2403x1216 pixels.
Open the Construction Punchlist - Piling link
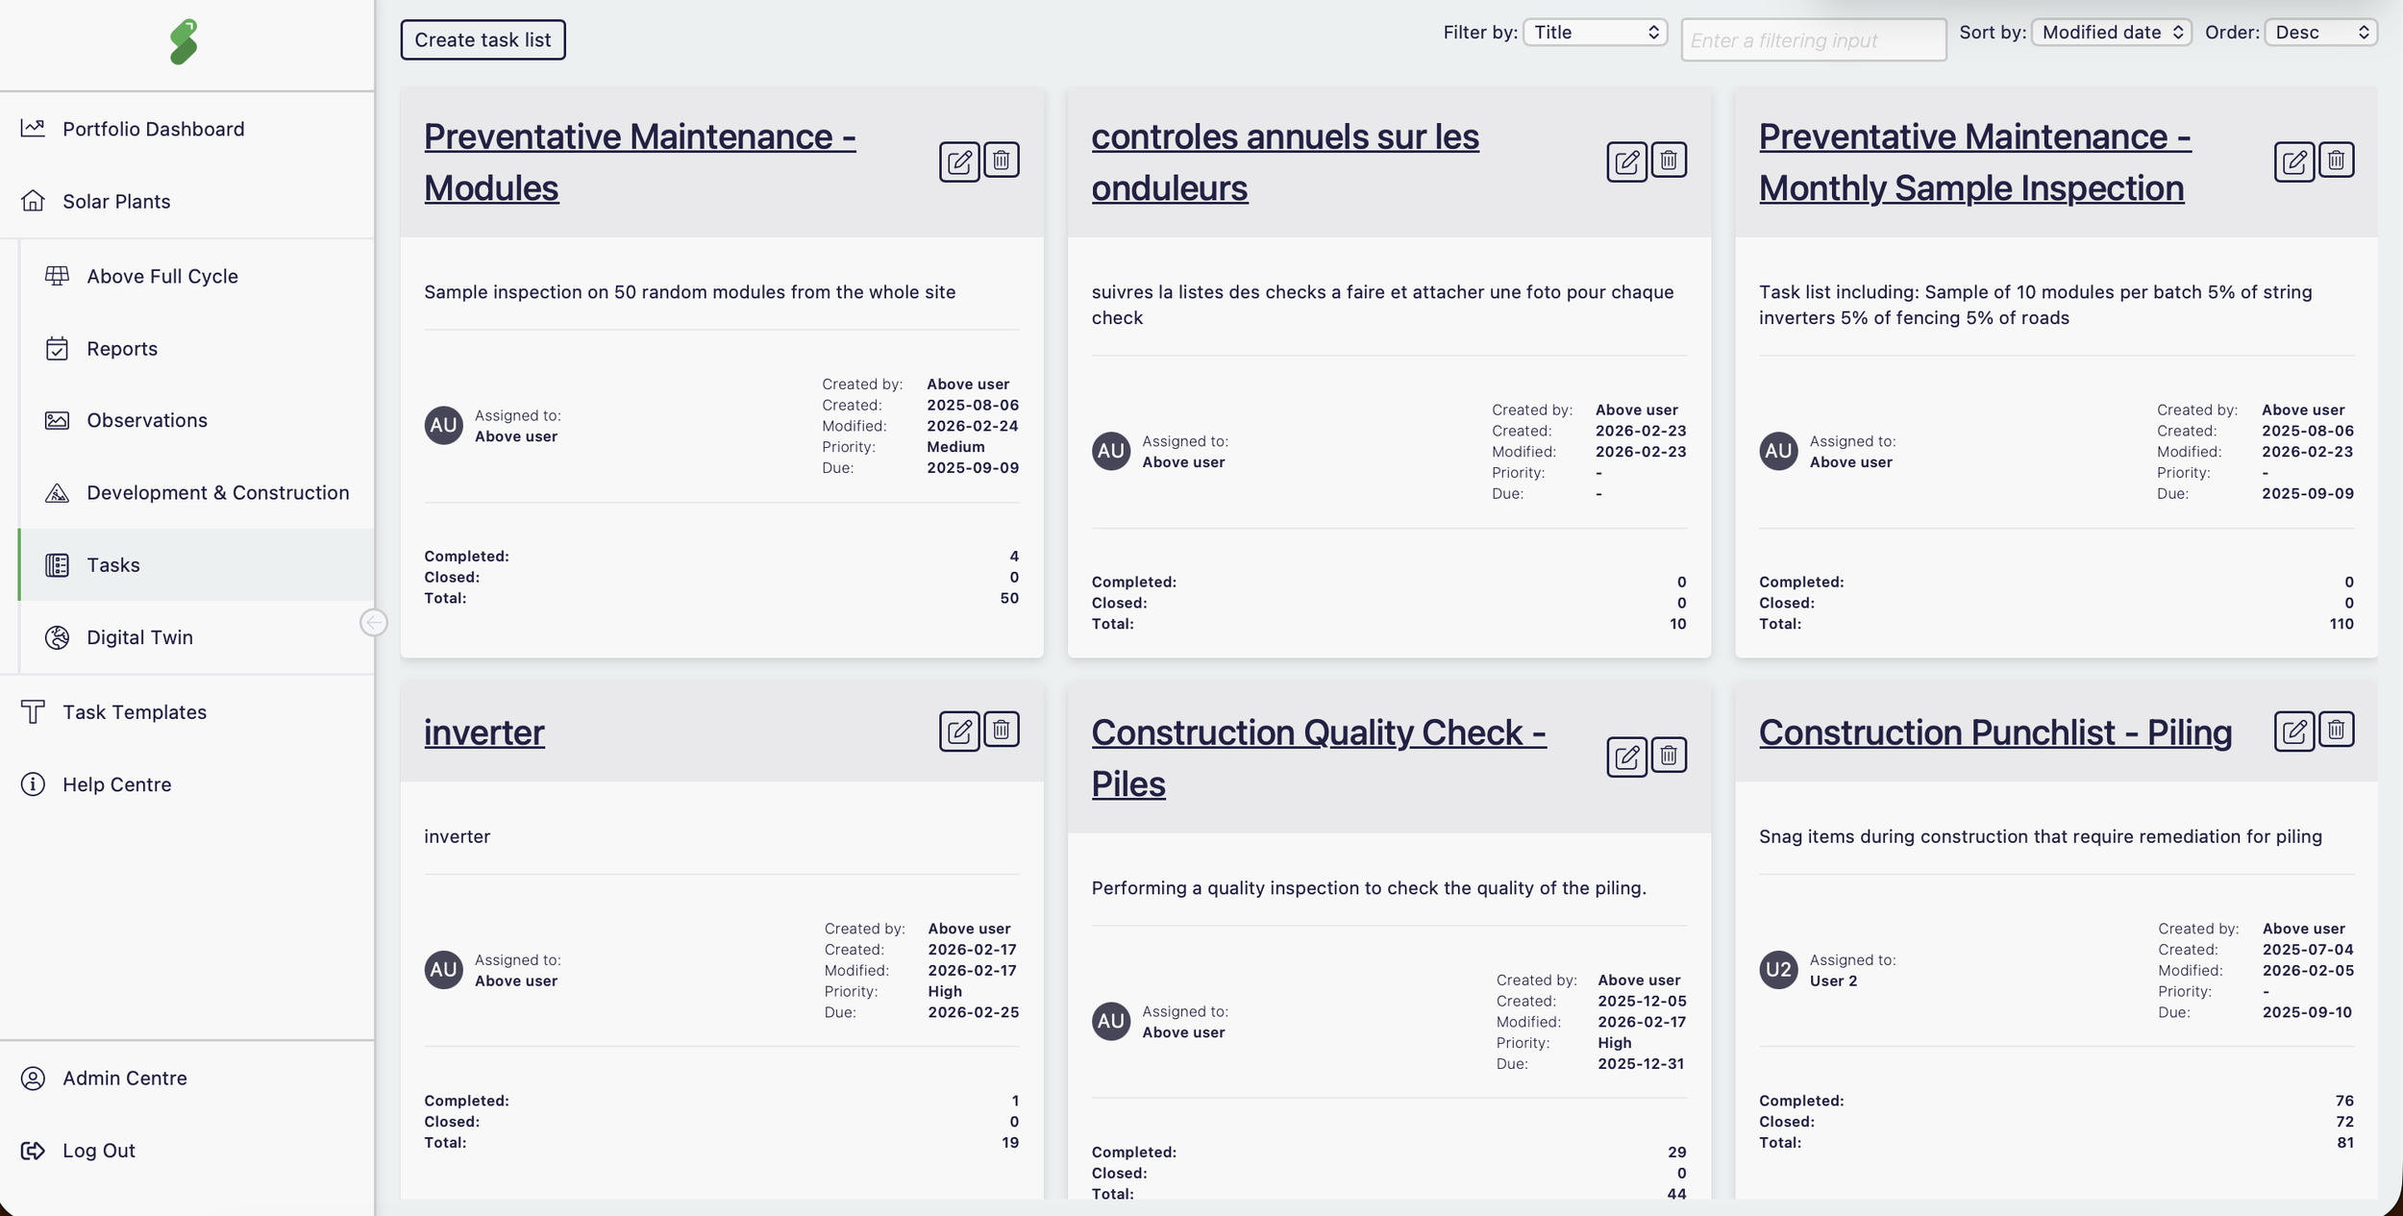point(1994,732)
